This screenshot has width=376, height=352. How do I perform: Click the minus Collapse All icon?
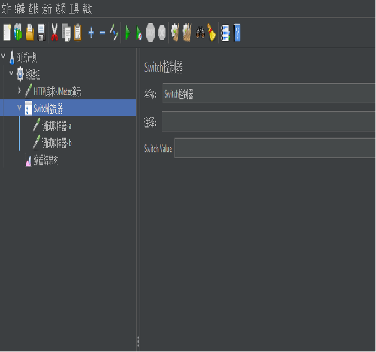click(102, 33)
